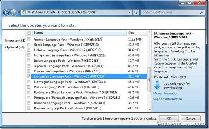
Task: Click the 88.2 MB size value
Action: click(x=134, y=66)
